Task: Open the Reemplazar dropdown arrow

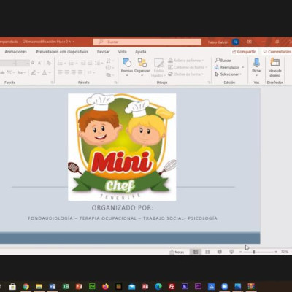Action: pos(243,67)
